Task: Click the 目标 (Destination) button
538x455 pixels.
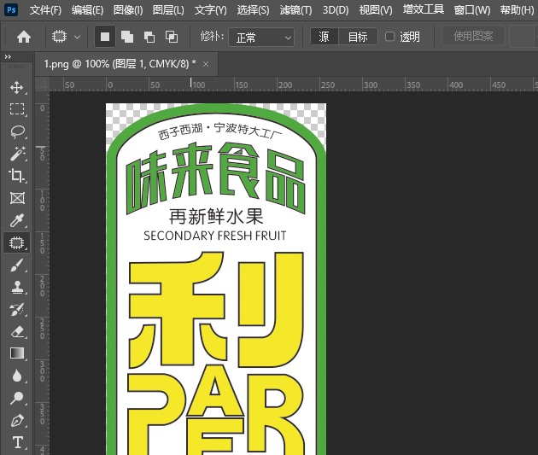Action: pyautogui.click(x=358, y=37)
